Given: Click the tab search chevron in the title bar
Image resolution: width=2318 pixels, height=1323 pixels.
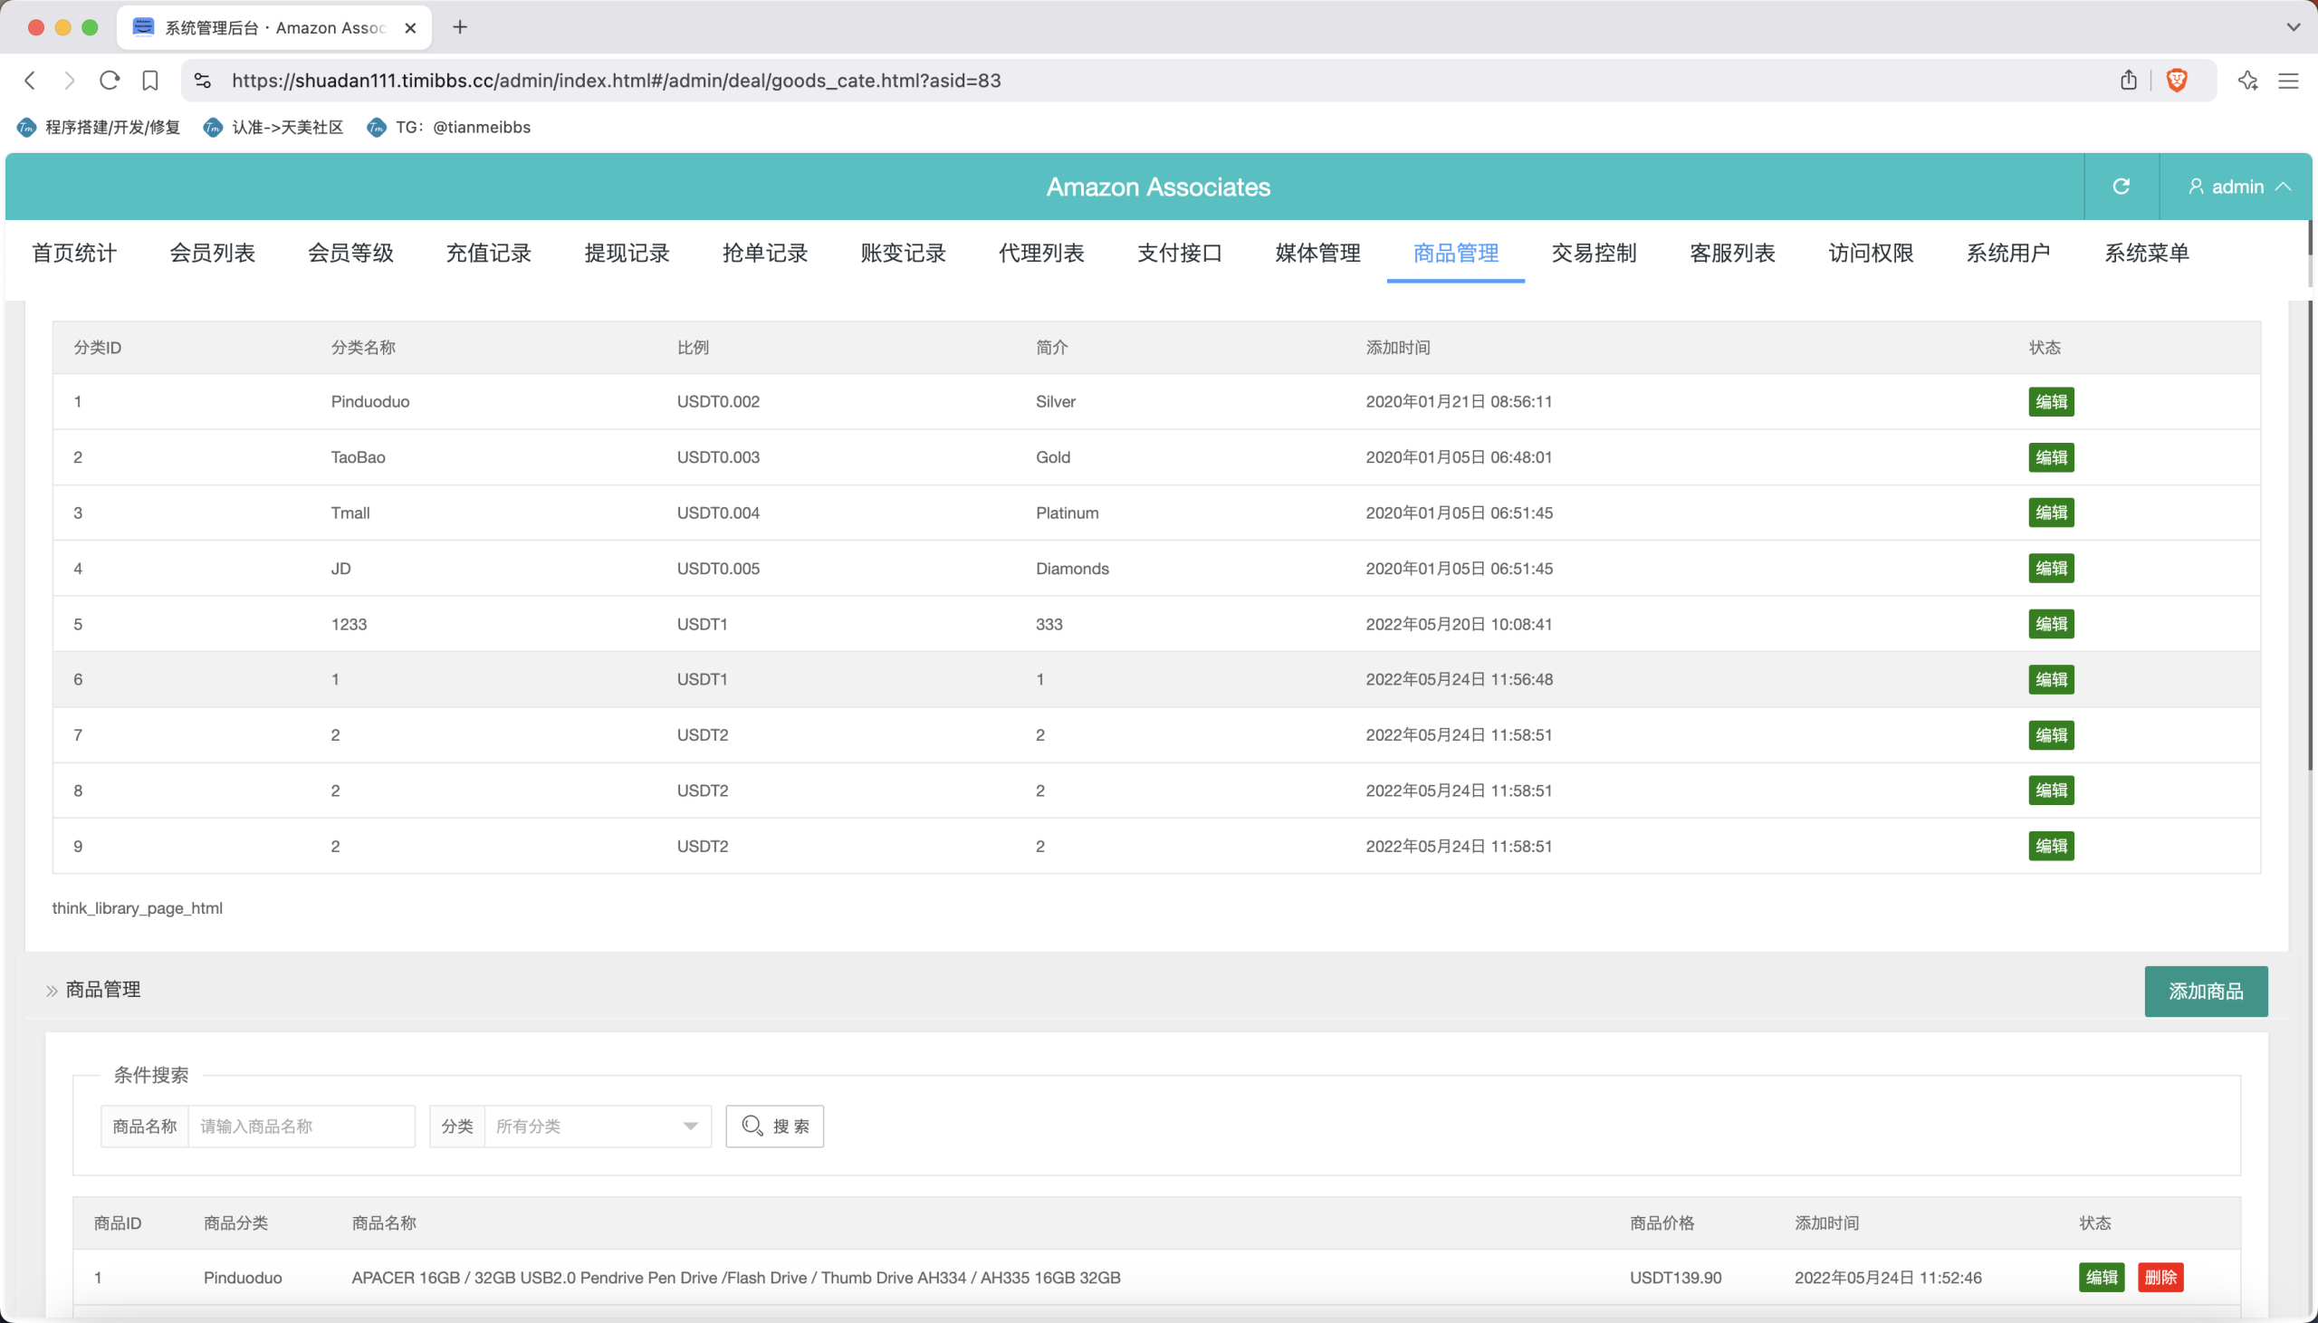Looking at the screenshot, I should 2294,27.
